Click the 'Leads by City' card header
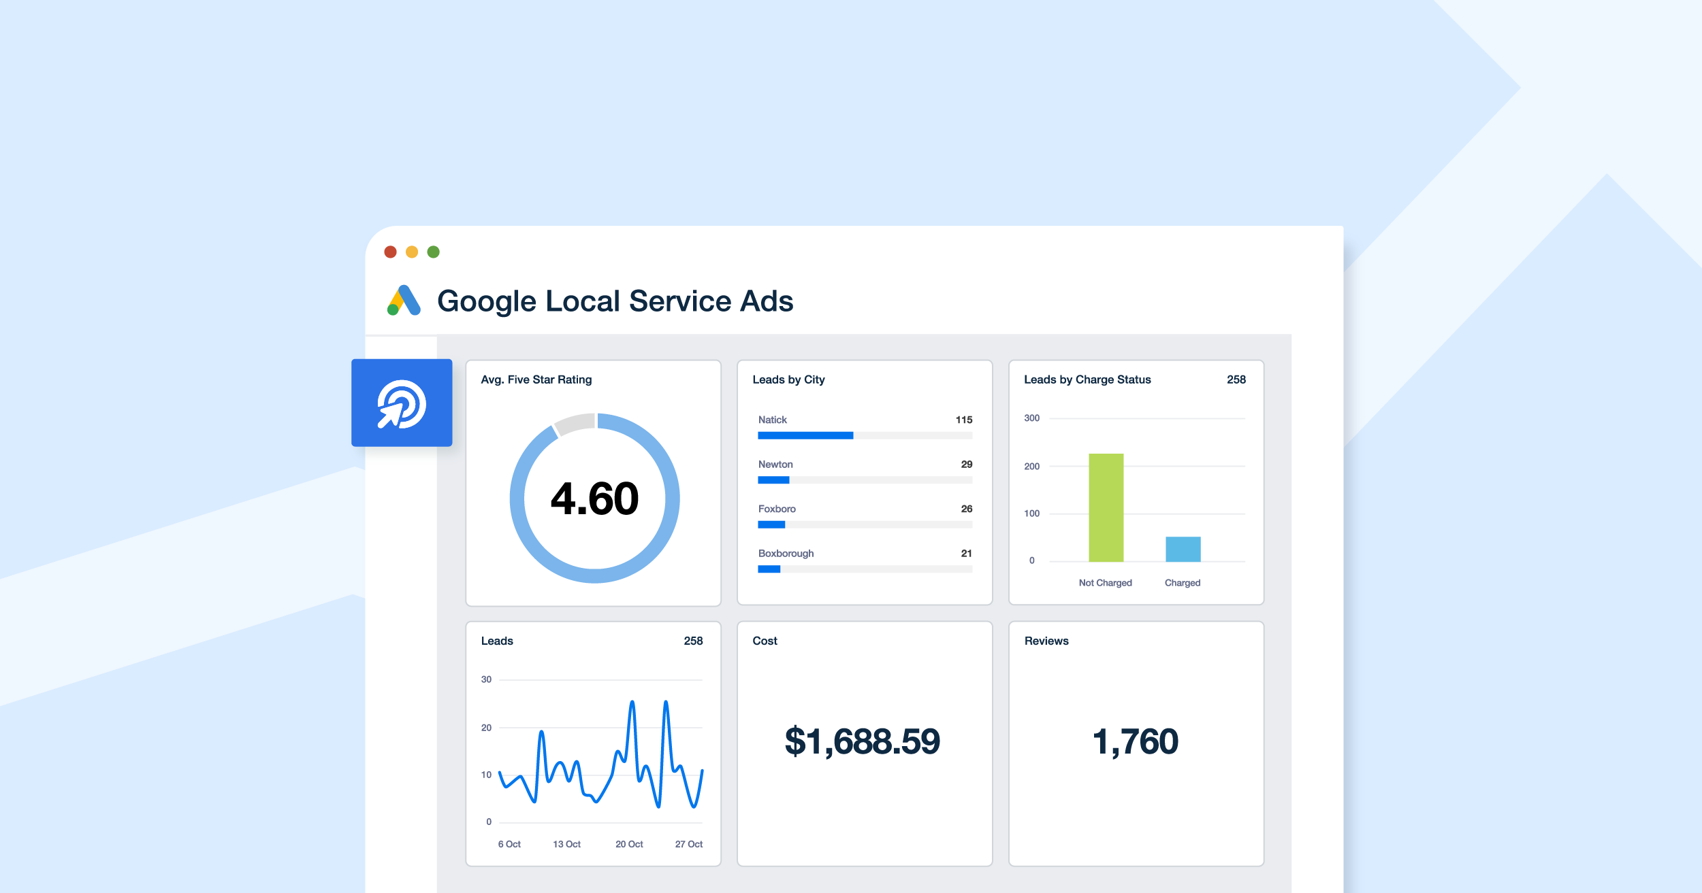 pyautogui.click(x=788, y=380)
